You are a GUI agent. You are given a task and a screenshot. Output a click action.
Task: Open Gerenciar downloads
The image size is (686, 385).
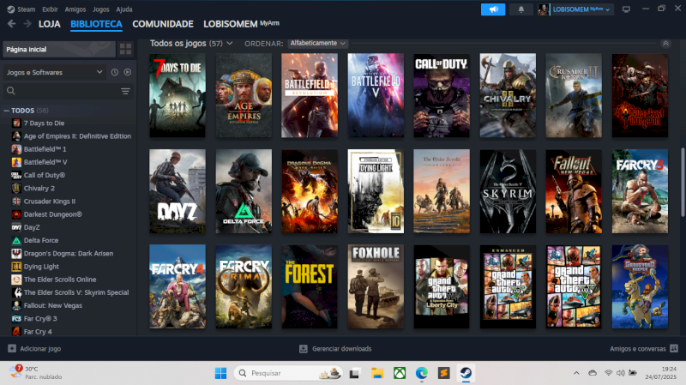(335, 349)
